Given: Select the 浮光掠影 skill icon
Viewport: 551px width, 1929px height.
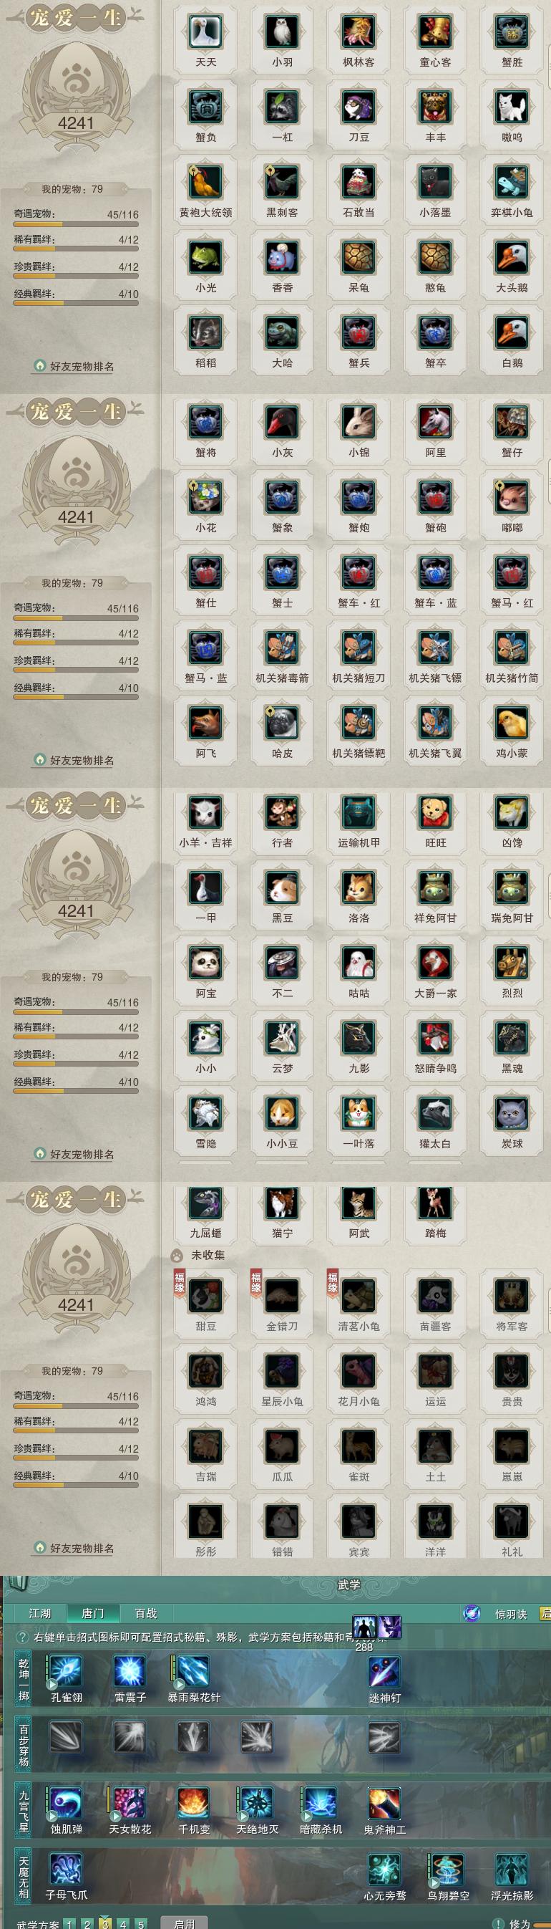Looking at the screenshot, I should (x=512, y=1869).
